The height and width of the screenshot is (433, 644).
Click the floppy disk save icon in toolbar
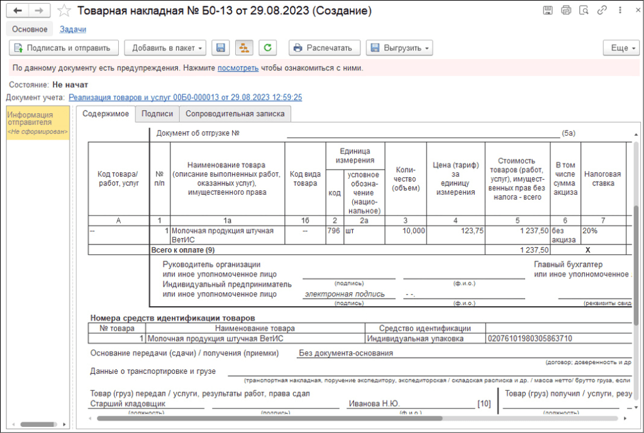[220, 48]
